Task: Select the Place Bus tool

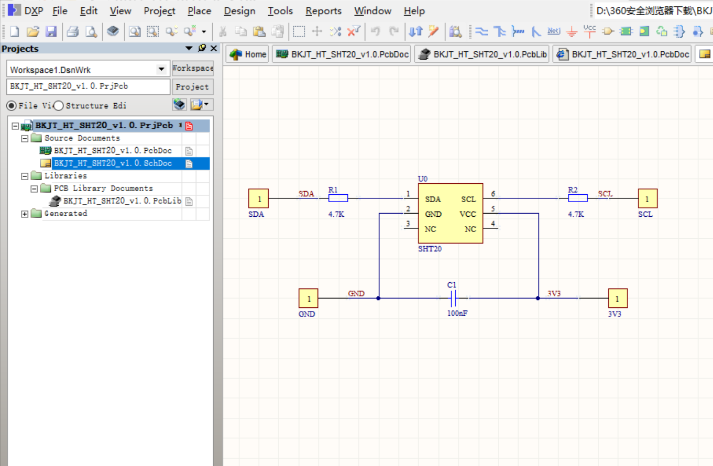Action: (500, 31)
